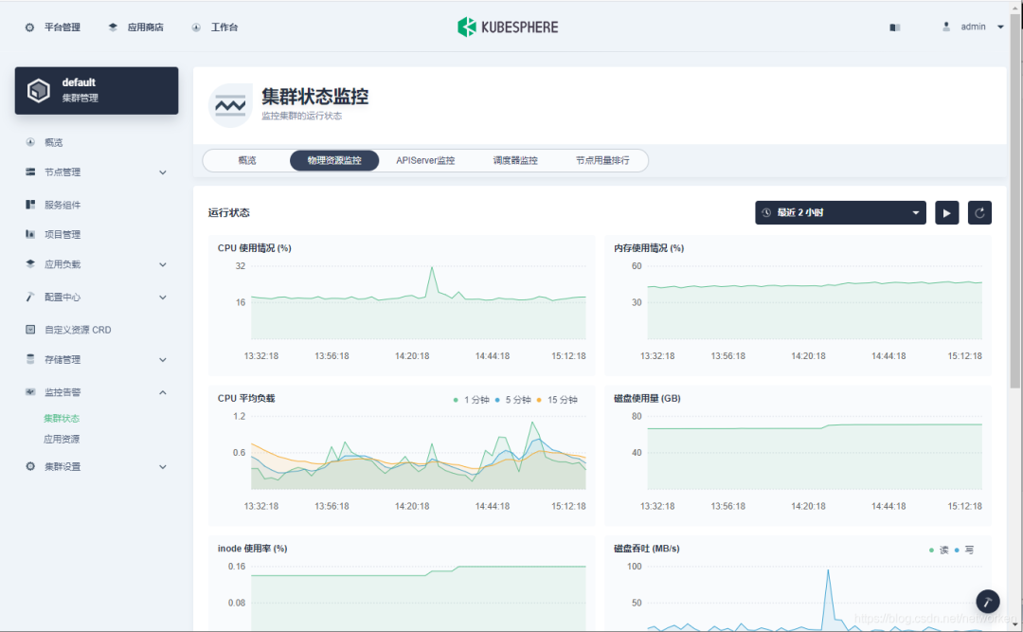1023x632 pixels.
Task: Open the 最近 2 小时 time range dropdown
Action: point(840,212)
